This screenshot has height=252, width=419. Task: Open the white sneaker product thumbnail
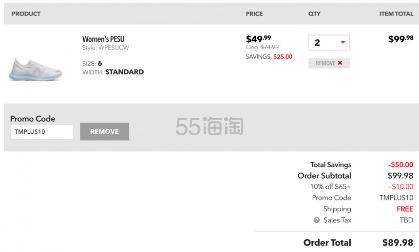[x=36, y=70]
